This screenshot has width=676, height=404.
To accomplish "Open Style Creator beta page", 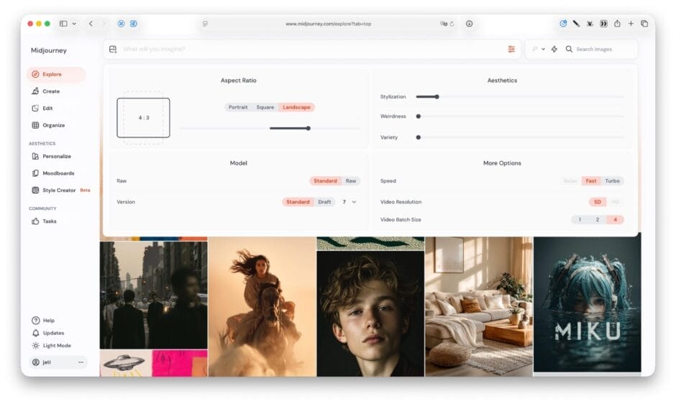I will pyautogui.click(x=61, y=190).
